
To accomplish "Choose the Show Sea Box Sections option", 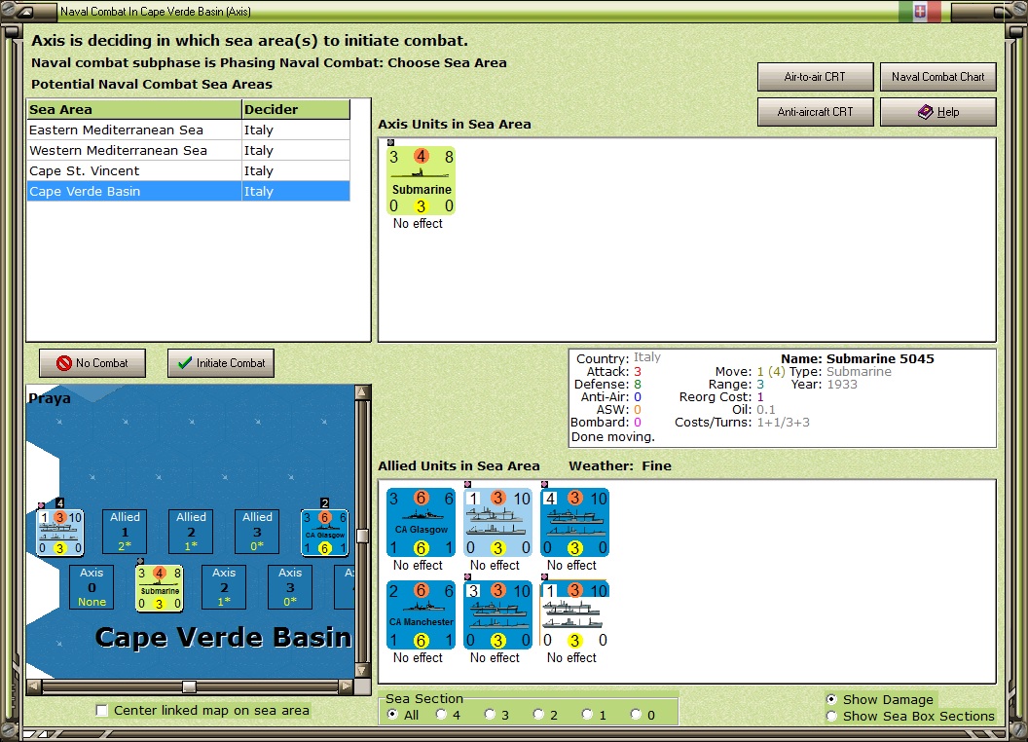I will click(x=831, y=717).
